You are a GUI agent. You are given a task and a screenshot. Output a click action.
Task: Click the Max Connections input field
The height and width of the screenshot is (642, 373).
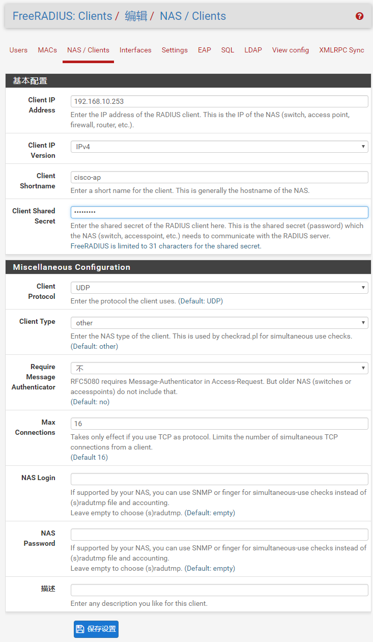point(219,424)
